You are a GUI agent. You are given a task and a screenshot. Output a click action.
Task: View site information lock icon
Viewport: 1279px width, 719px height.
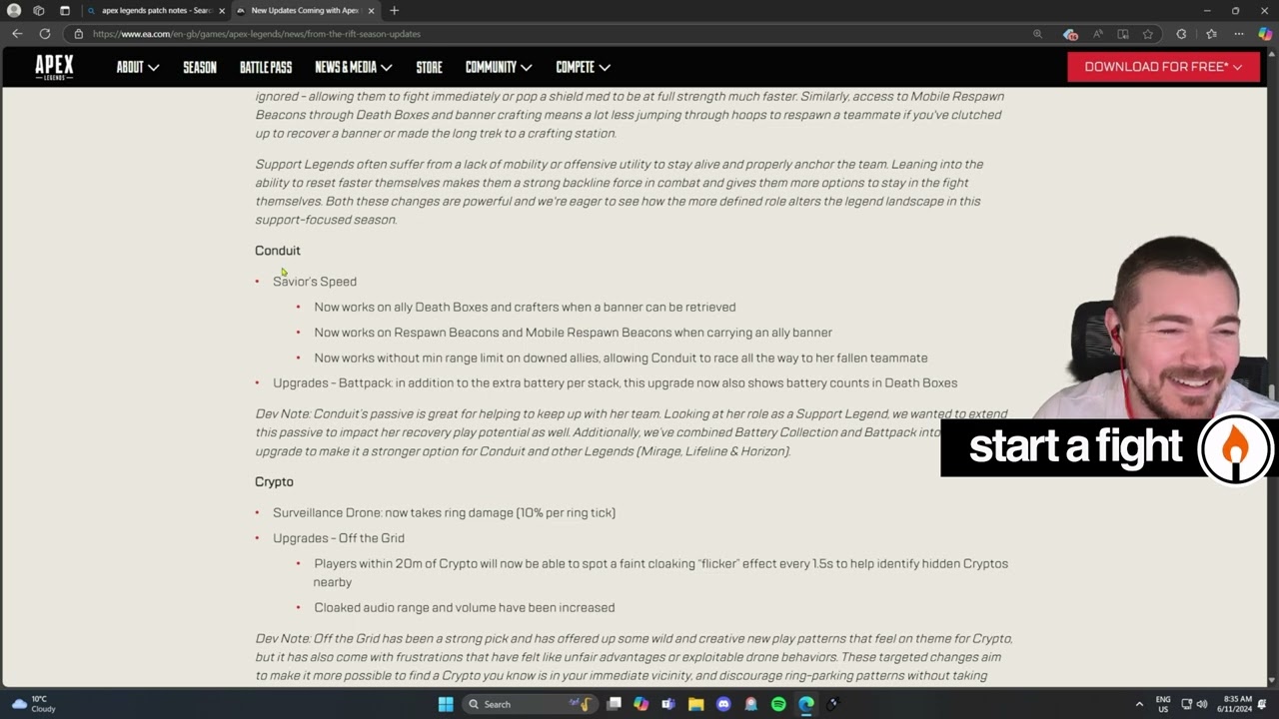click(79, 34)
